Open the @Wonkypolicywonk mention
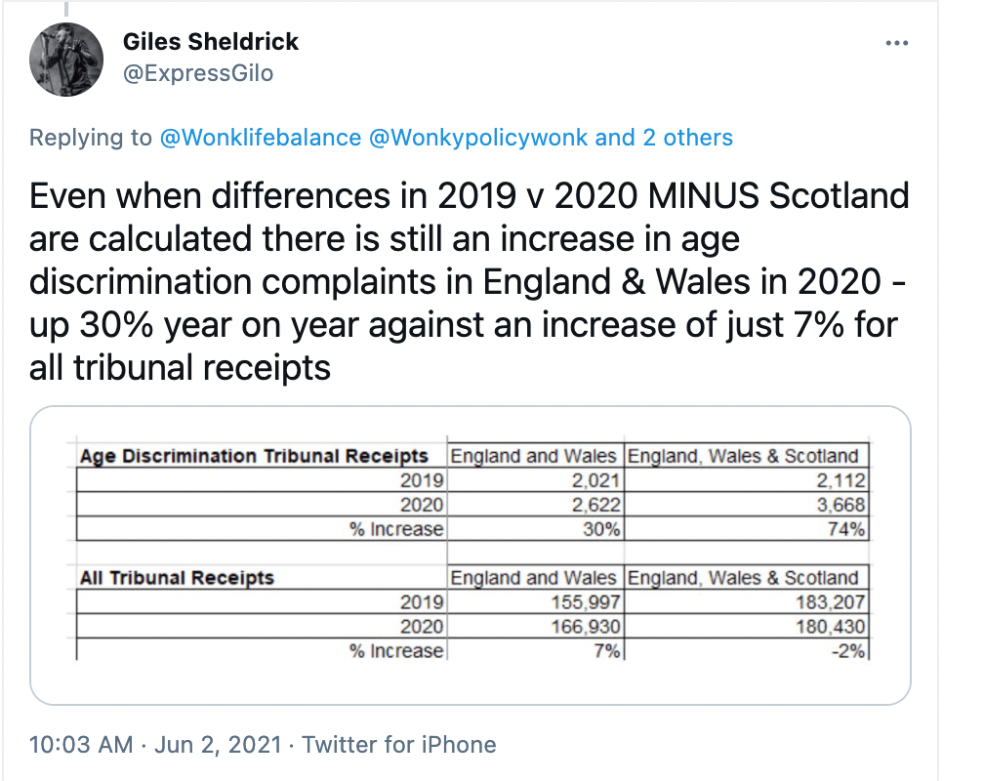The image size is (984, 781). (478, 138)
